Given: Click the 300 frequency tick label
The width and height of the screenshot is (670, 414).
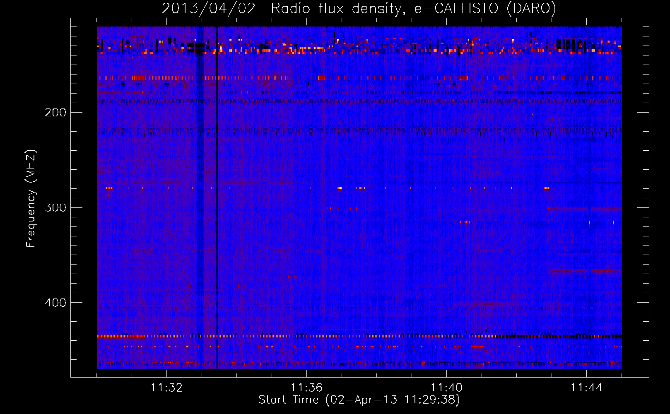Looking at the screenshot, I should (x=55, y=207).
